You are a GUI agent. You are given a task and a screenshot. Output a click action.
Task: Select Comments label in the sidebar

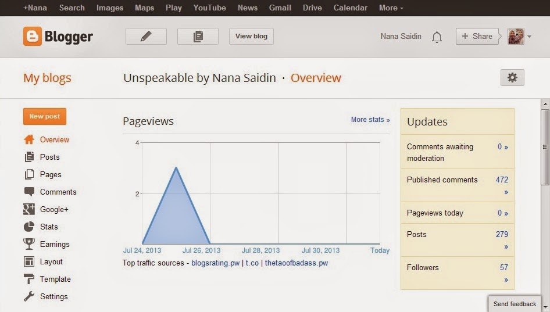pos(58,192)
